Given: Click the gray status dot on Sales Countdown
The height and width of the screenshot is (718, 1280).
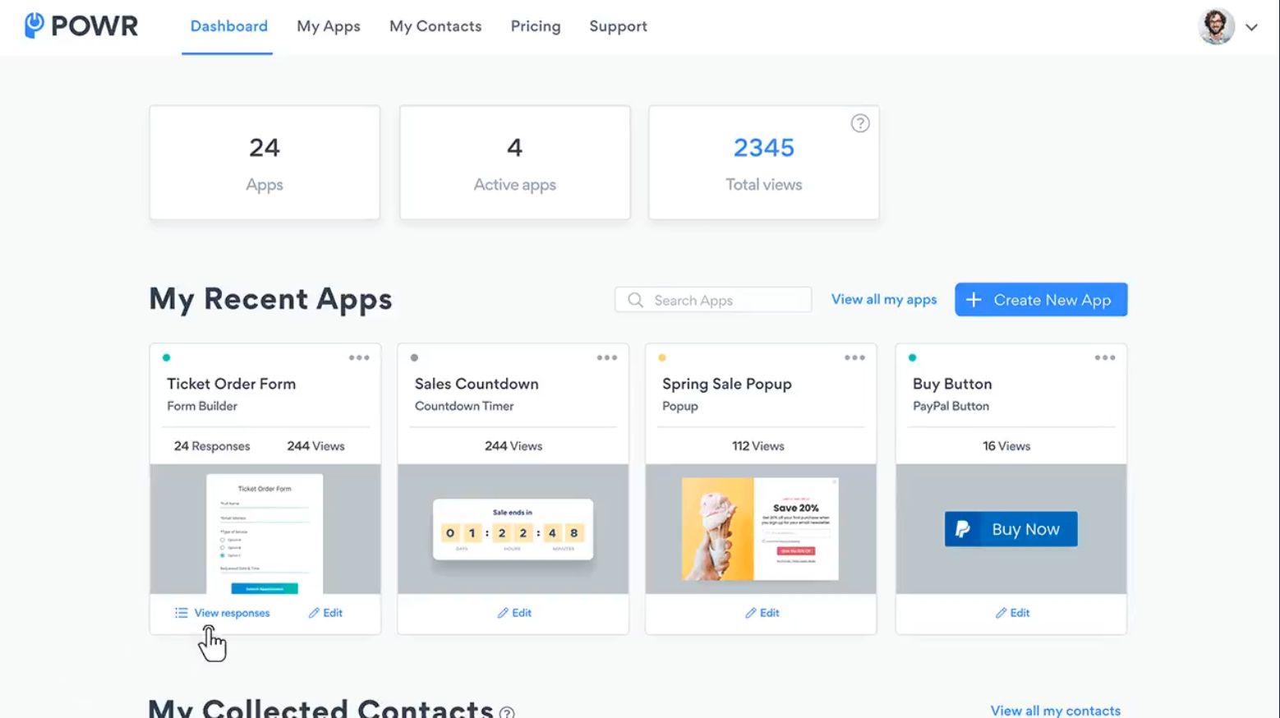Looking at the screenshot, I should point(415,357).
